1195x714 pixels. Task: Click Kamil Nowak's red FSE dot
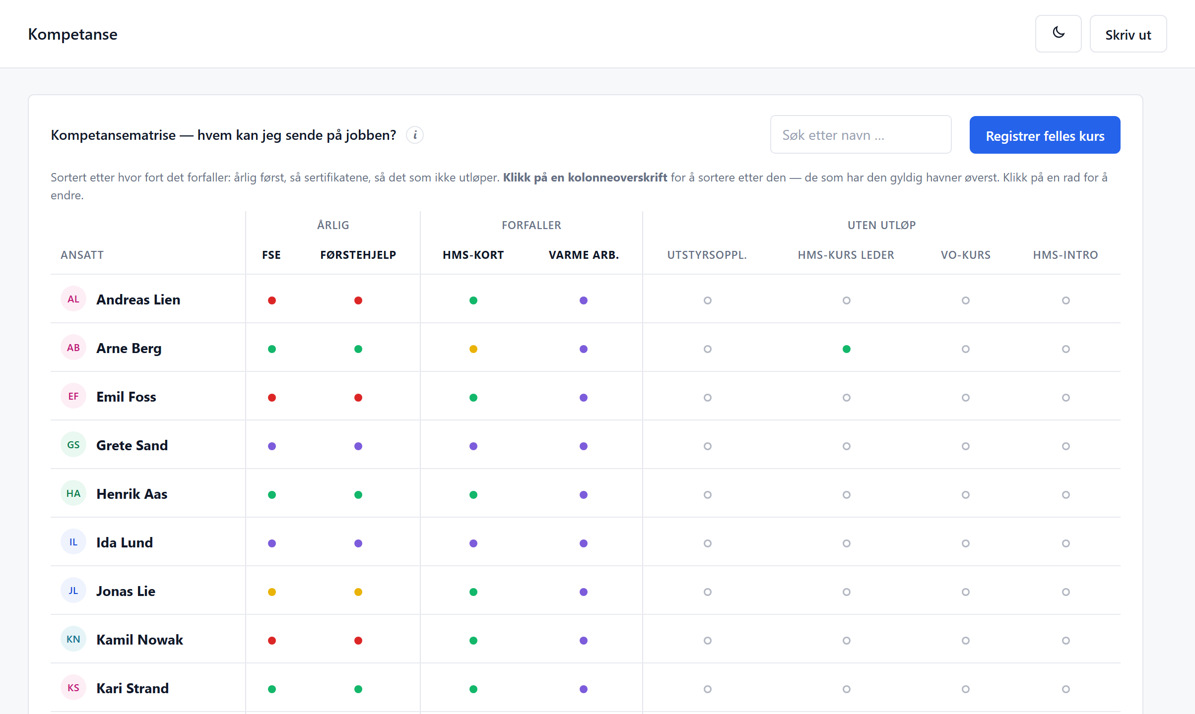pos(272,641)
